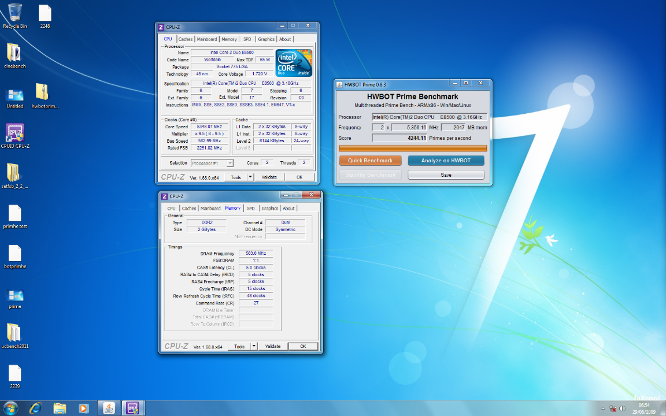
Task: Open Windows Media Player from taskbar
Action: 84,408
